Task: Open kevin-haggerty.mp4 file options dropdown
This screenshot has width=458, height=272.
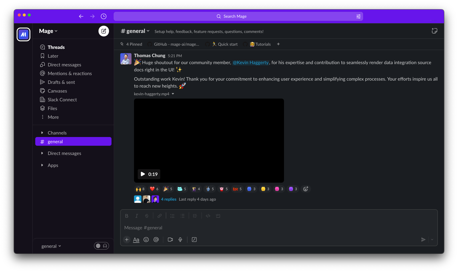Action: (x=173, y=94)
